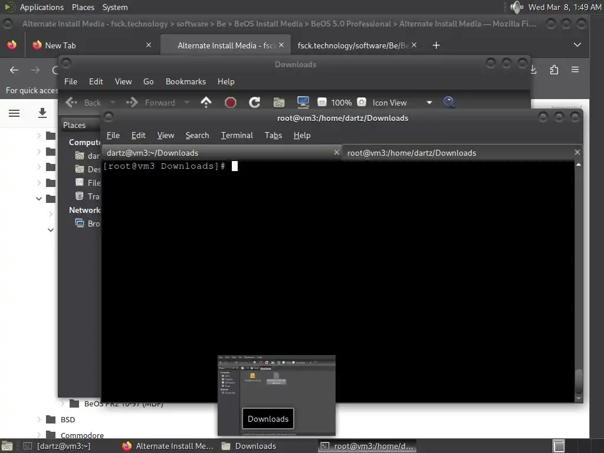Click the show desktop icon in bottom panel
The width and height of the screenshot is (604, 453).
pyautogui.click(x=7, y=446)
